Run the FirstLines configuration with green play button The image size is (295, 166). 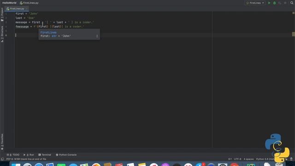click(269, 3)
